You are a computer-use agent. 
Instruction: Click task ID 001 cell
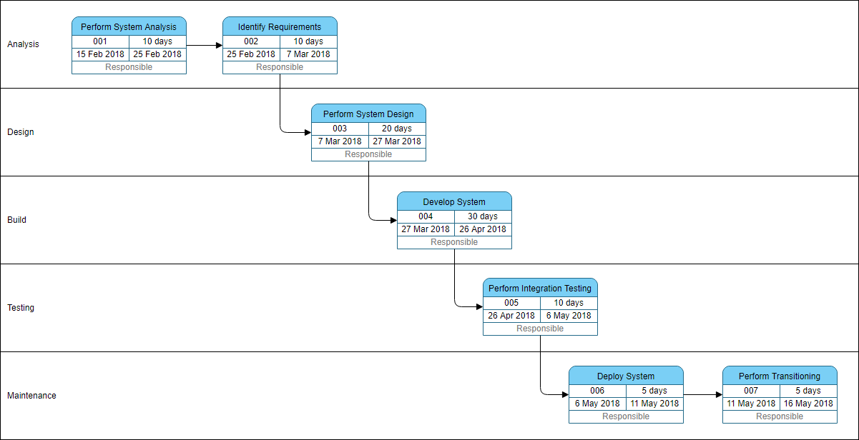coord(100,41)
